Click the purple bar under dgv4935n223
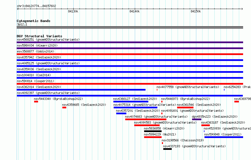 tap(197, 119)
